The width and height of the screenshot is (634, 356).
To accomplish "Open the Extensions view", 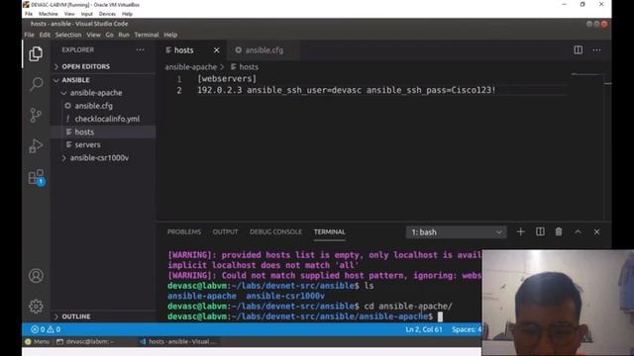I will point(36,177).
